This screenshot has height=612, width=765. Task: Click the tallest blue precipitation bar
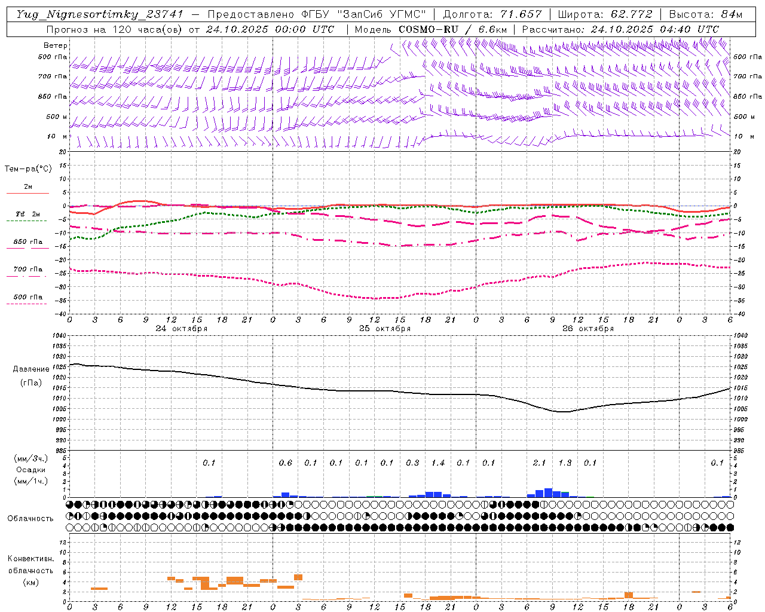pyautogui.click(x=548, y=492)
